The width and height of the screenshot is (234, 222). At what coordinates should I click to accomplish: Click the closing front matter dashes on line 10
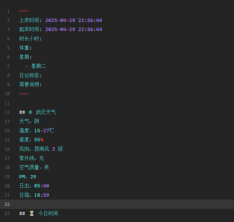click(24, 94)
